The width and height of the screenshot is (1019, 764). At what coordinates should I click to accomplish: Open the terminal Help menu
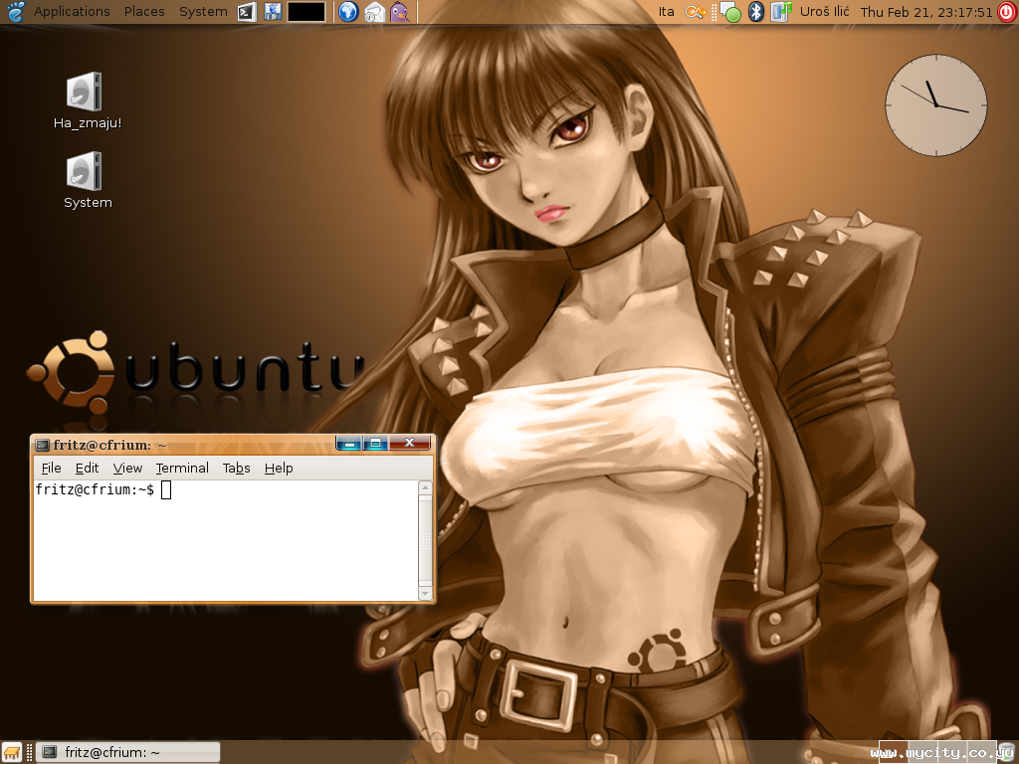pyautogui.click(x=279, y=468)
